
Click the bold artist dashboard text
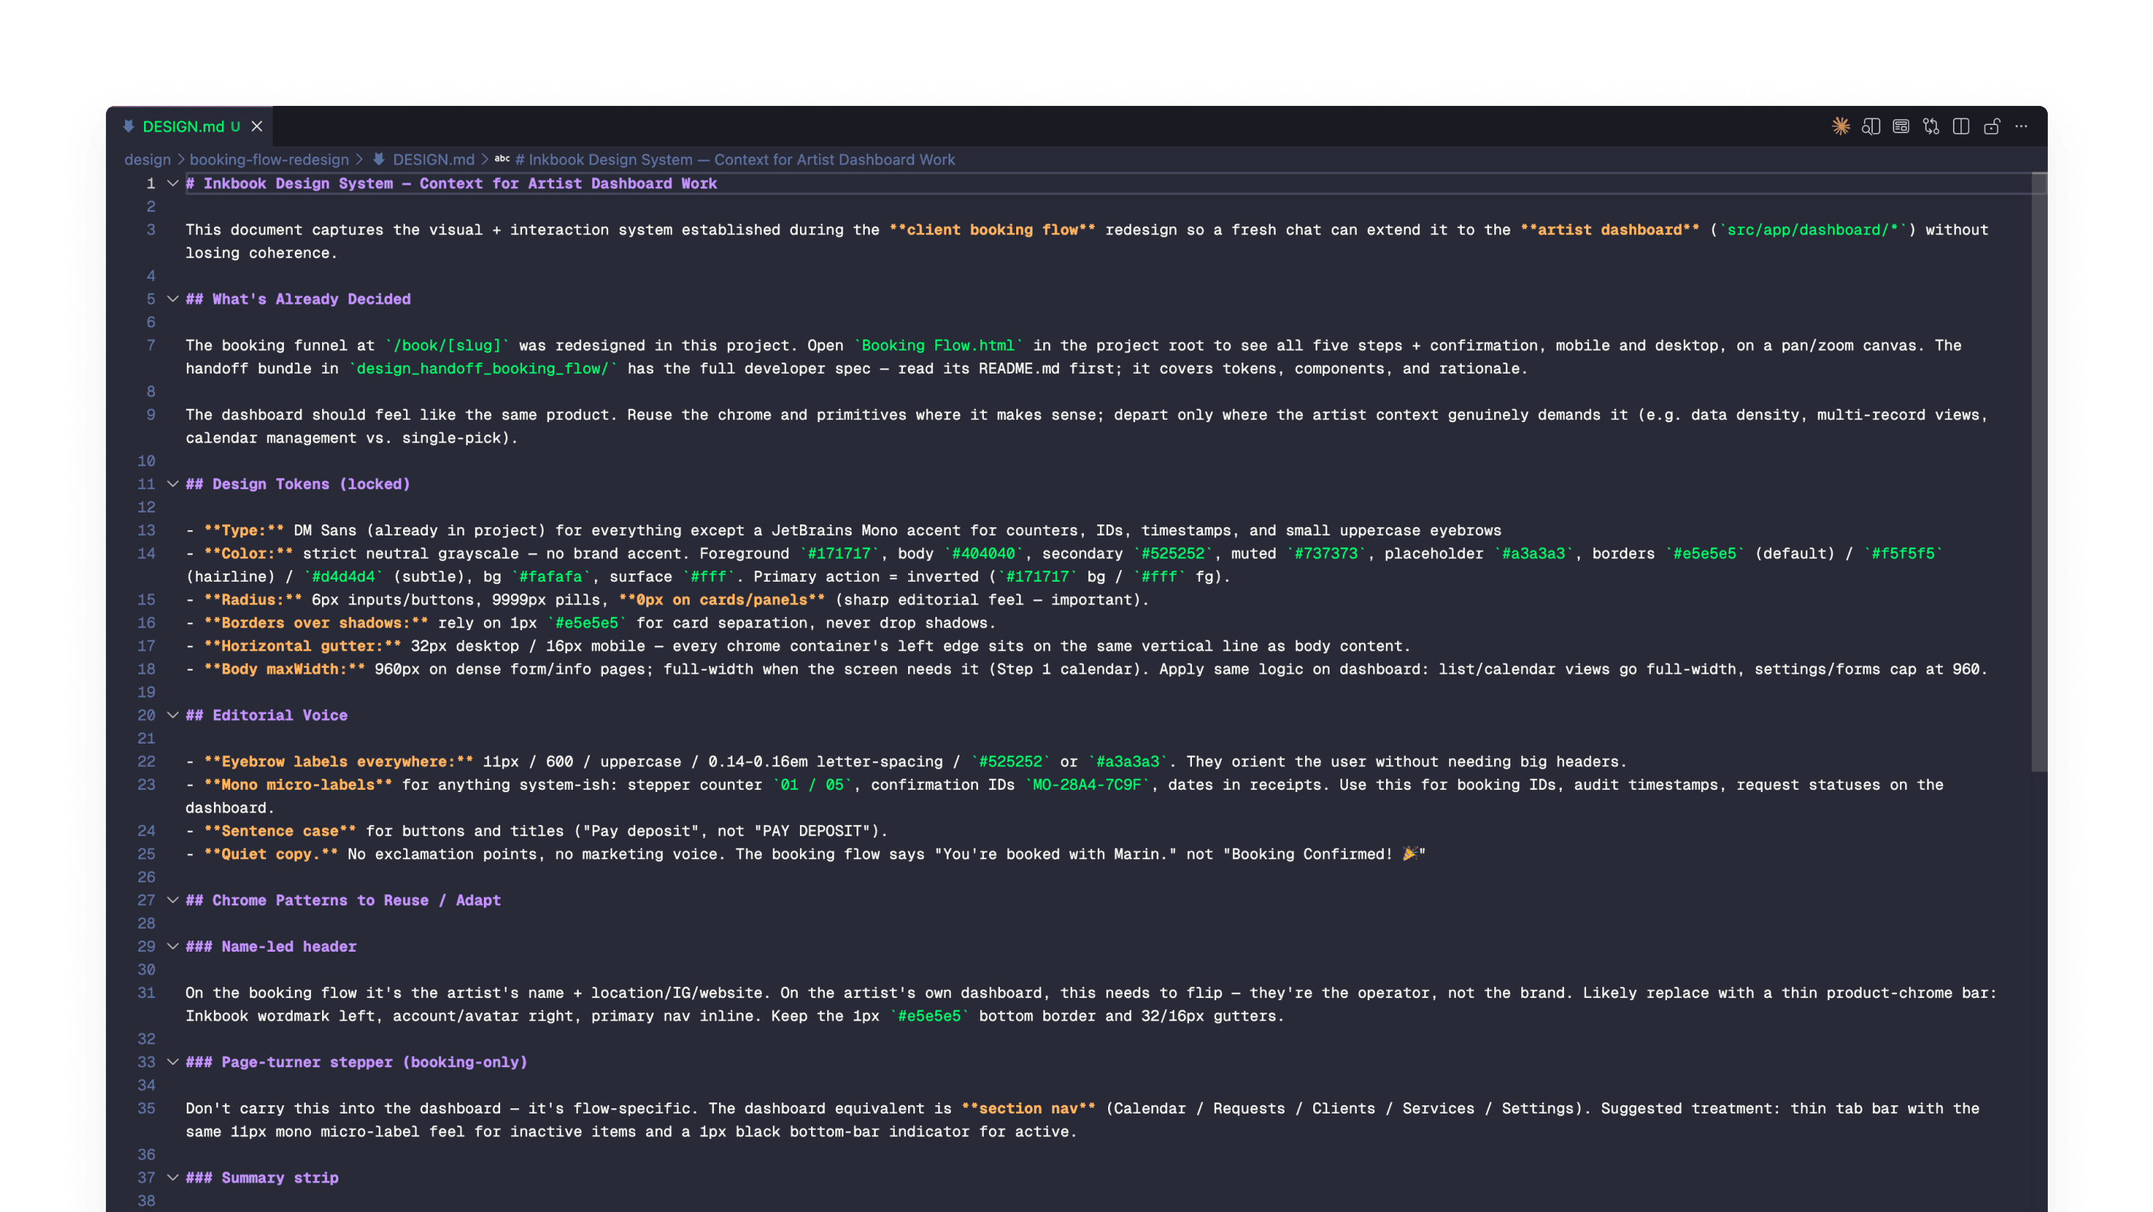pyautogui.click(x=1610, y=230)
